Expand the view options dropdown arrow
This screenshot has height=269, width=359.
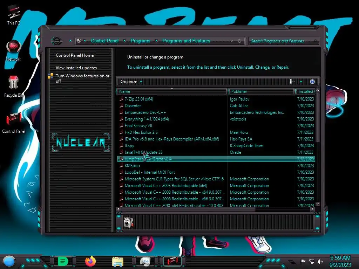tap(301, 82)
